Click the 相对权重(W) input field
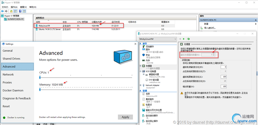Viewport: 258px width, 125px height. pyautogui.click(x=223, y=87)
